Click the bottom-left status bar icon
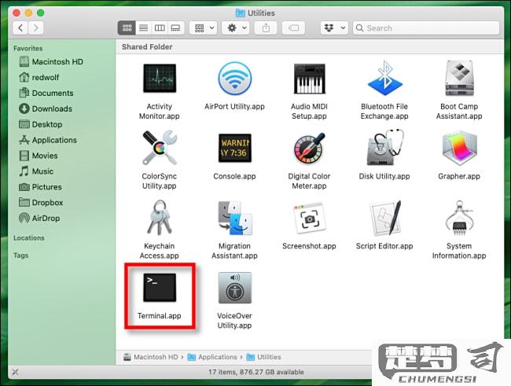The height and width of the screenshot is (386, 511). [x=15, y=372]
